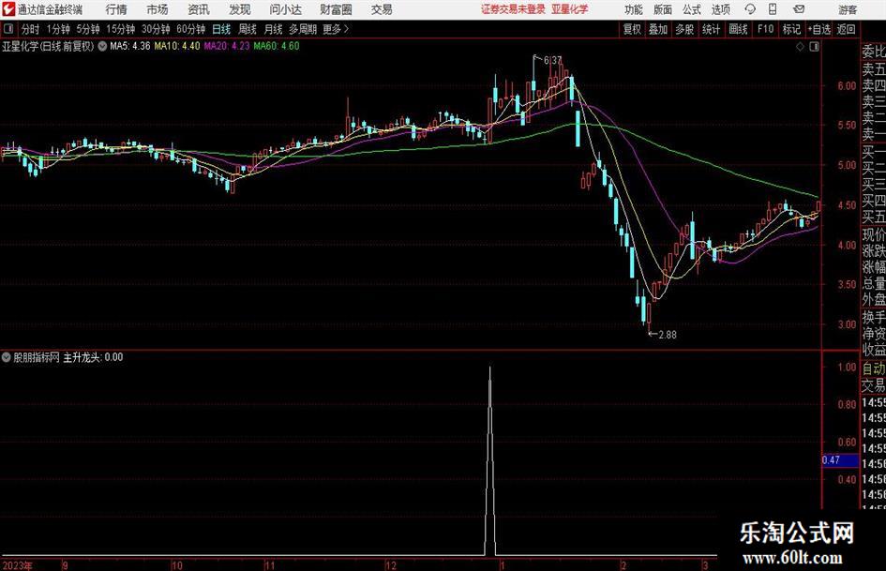Click the F10 company info button
Viewport: 886px width, 571px height.
pyautogui.click(x=765, y=29)
